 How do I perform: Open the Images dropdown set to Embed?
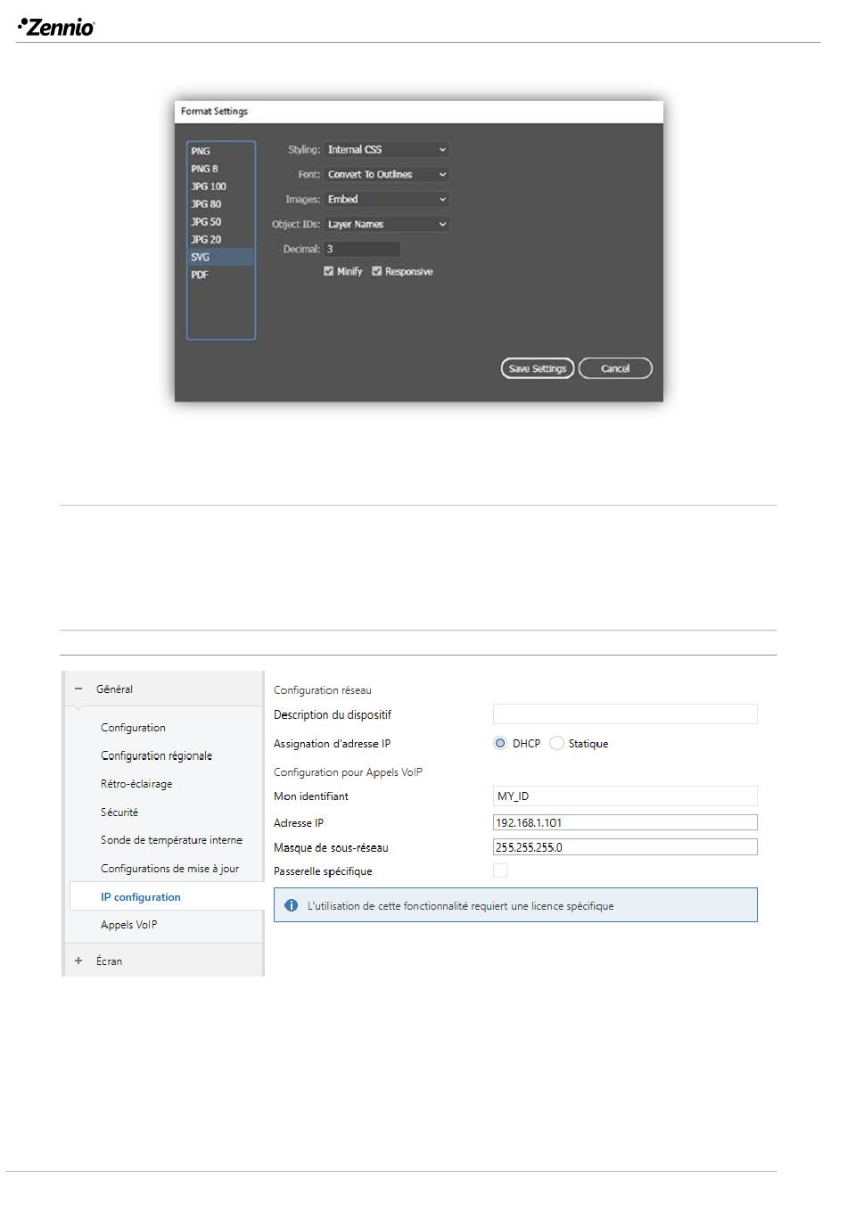[x=386, y=200]
